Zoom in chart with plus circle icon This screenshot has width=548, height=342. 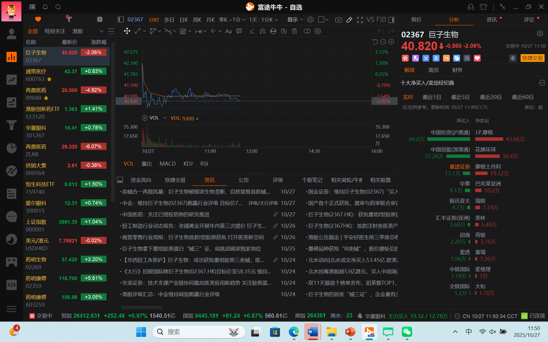click(x=391, y=42)
